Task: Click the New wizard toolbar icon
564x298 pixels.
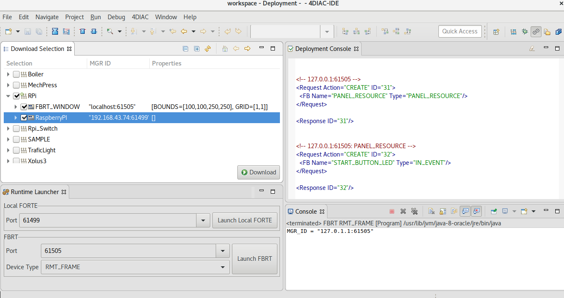Action: tap(8, 31)
